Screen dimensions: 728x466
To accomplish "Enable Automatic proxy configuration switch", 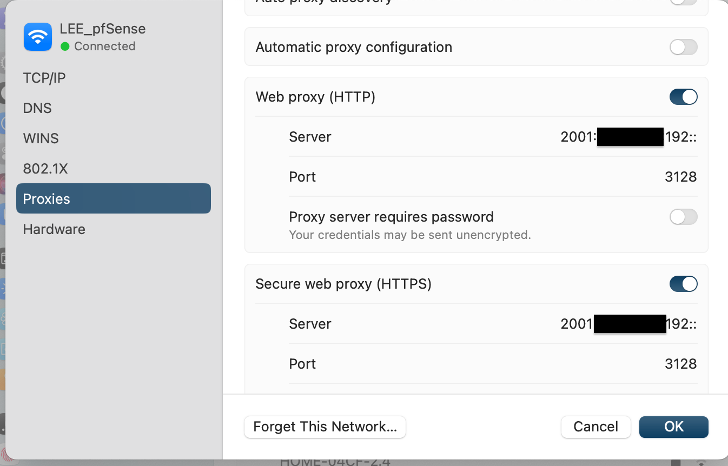I will tap(684, 47).
